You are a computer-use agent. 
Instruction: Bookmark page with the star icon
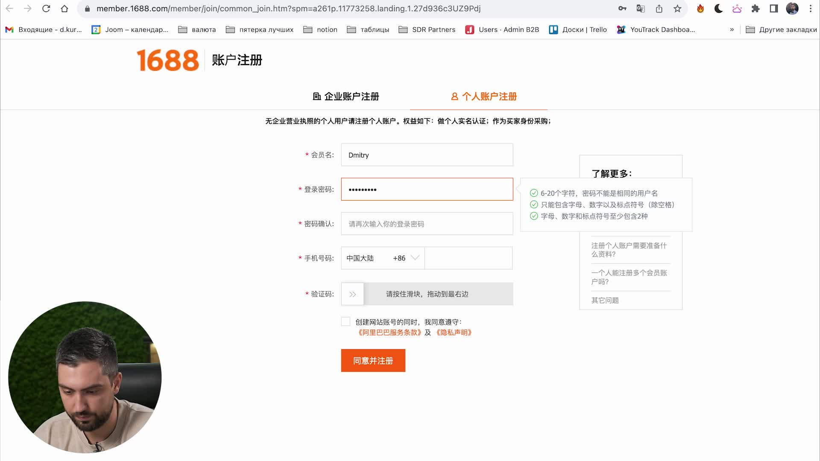[677, 9]
